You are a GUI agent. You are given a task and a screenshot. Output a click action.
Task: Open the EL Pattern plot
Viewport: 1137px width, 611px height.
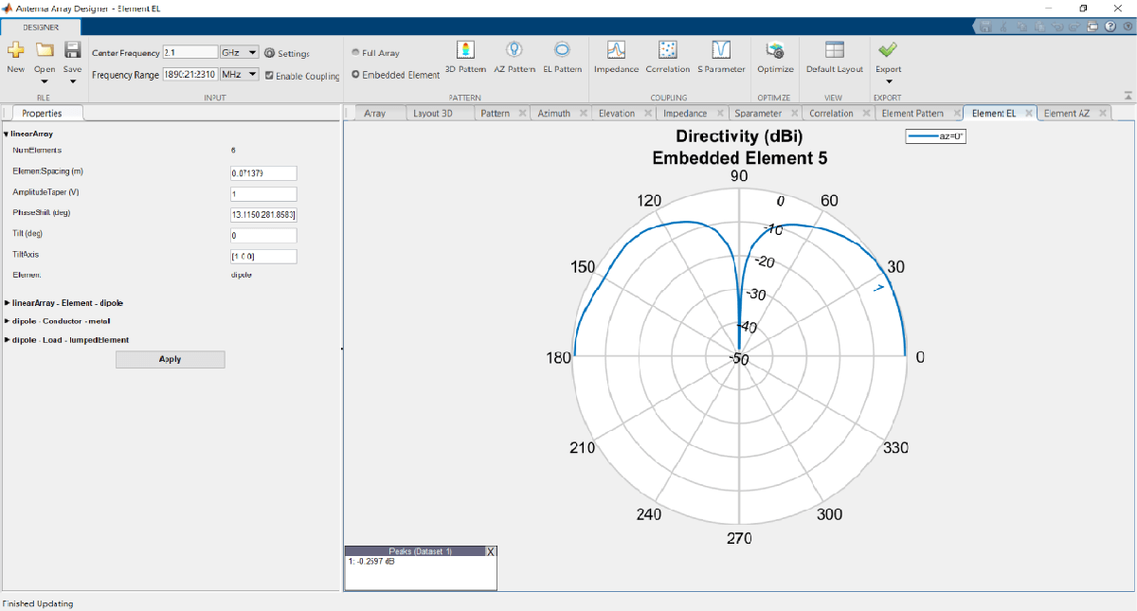pos(562,50)
